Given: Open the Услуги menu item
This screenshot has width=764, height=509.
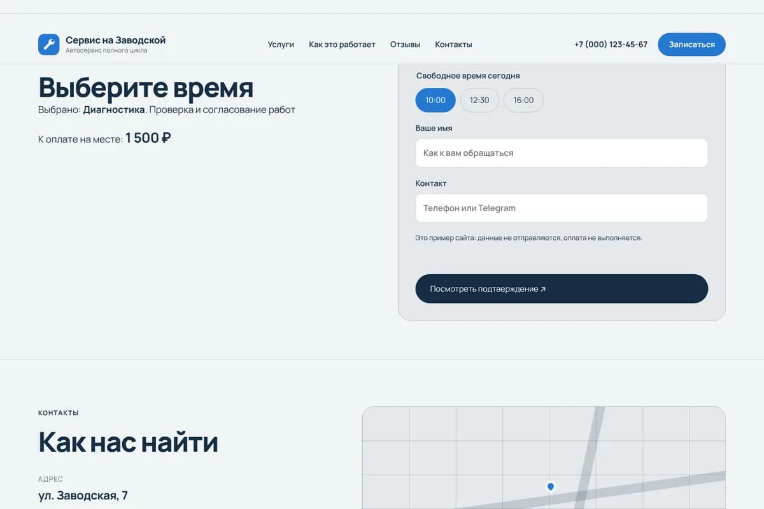Looking at the screenshot, I should 281,45.
